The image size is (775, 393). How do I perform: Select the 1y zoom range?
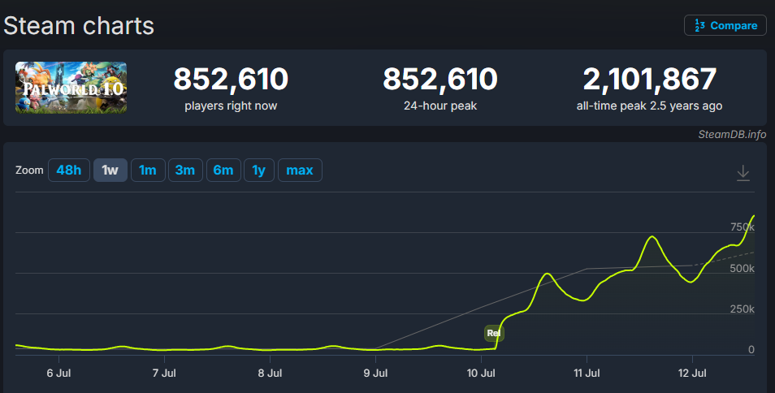259,170
